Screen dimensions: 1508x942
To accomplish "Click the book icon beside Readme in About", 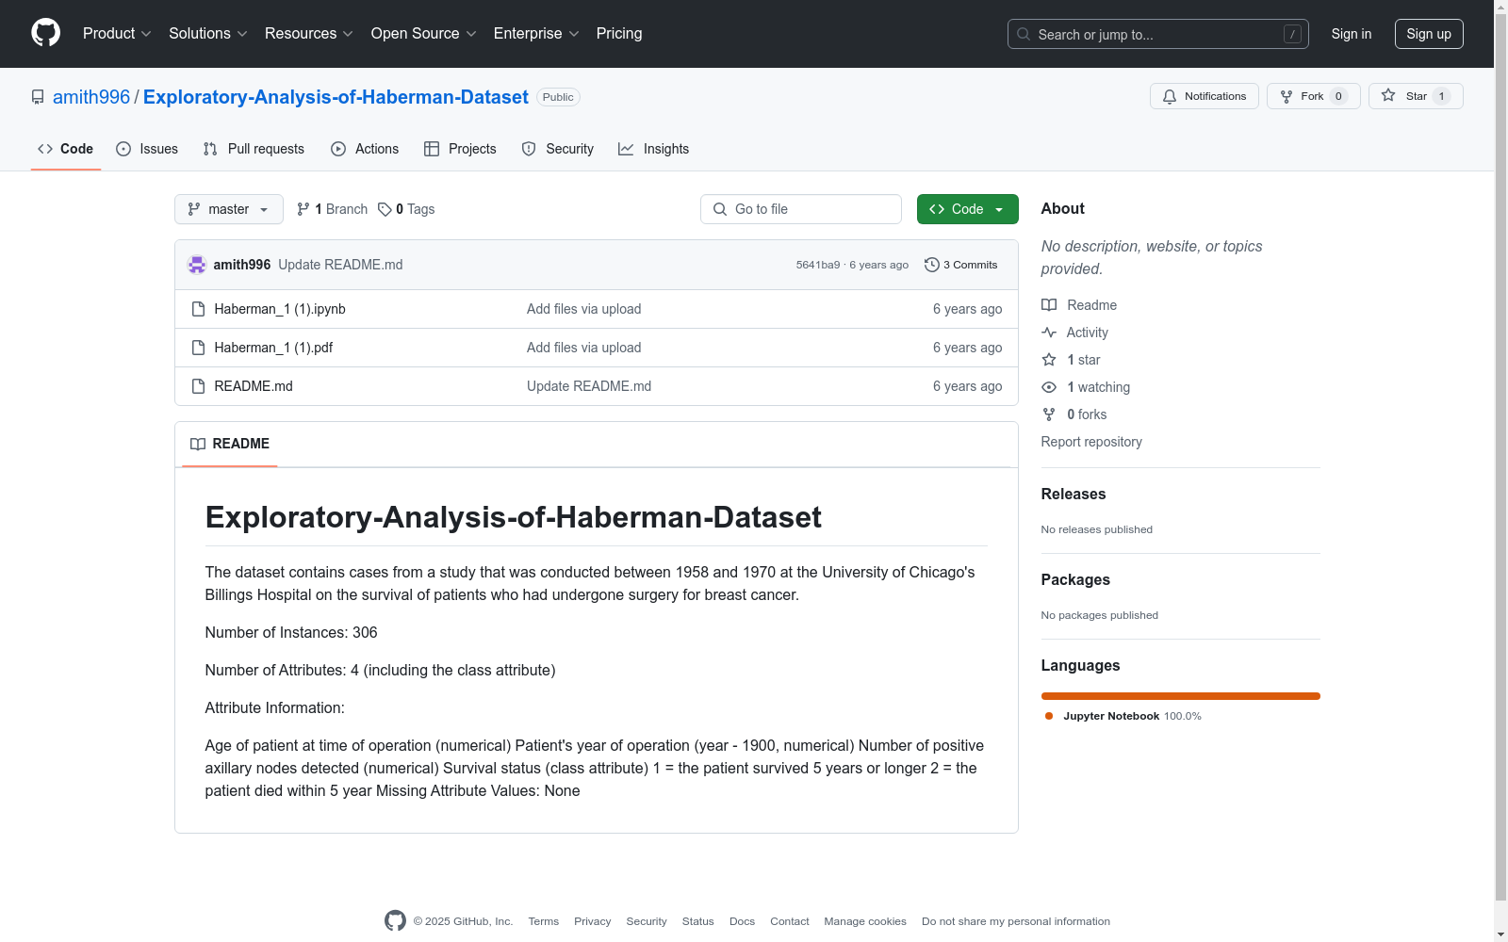I will point(1049,305).
